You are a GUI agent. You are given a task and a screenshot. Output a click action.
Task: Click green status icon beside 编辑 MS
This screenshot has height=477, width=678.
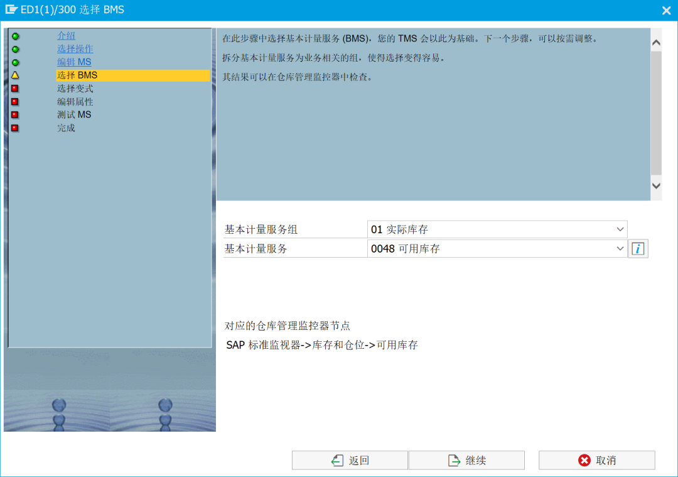[x=16, y=62]
